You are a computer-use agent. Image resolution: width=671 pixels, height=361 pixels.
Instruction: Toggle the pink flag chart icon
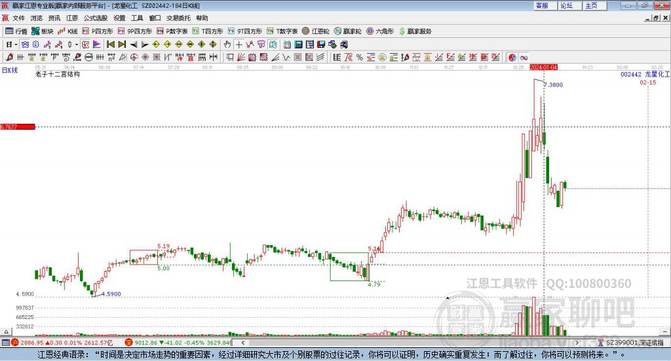tap(97, 45)
